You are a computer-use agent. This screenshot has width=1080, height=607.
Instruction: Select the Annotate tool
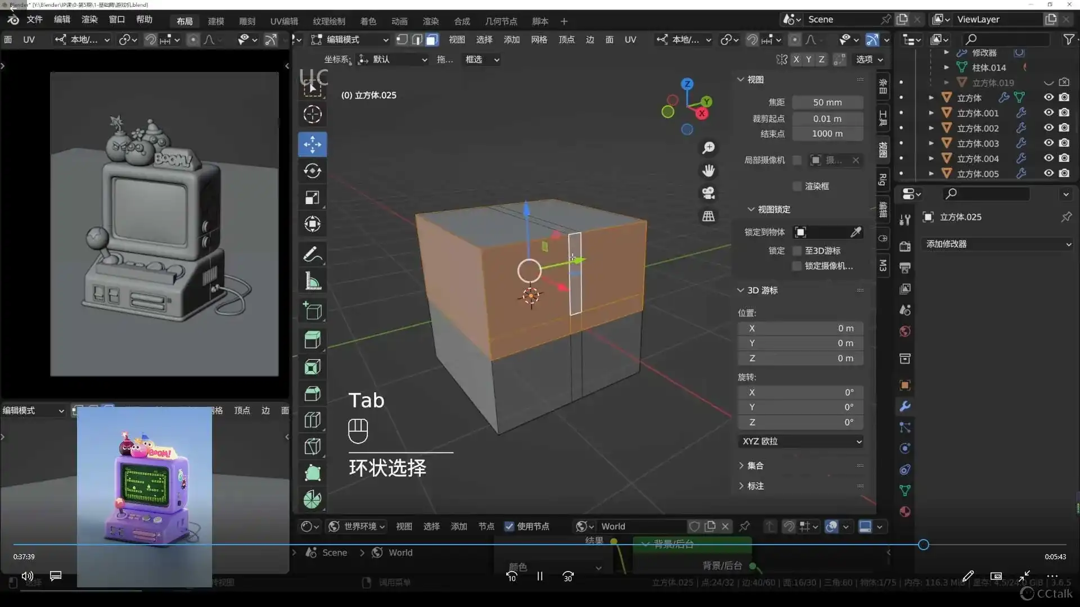click(312, 254)
